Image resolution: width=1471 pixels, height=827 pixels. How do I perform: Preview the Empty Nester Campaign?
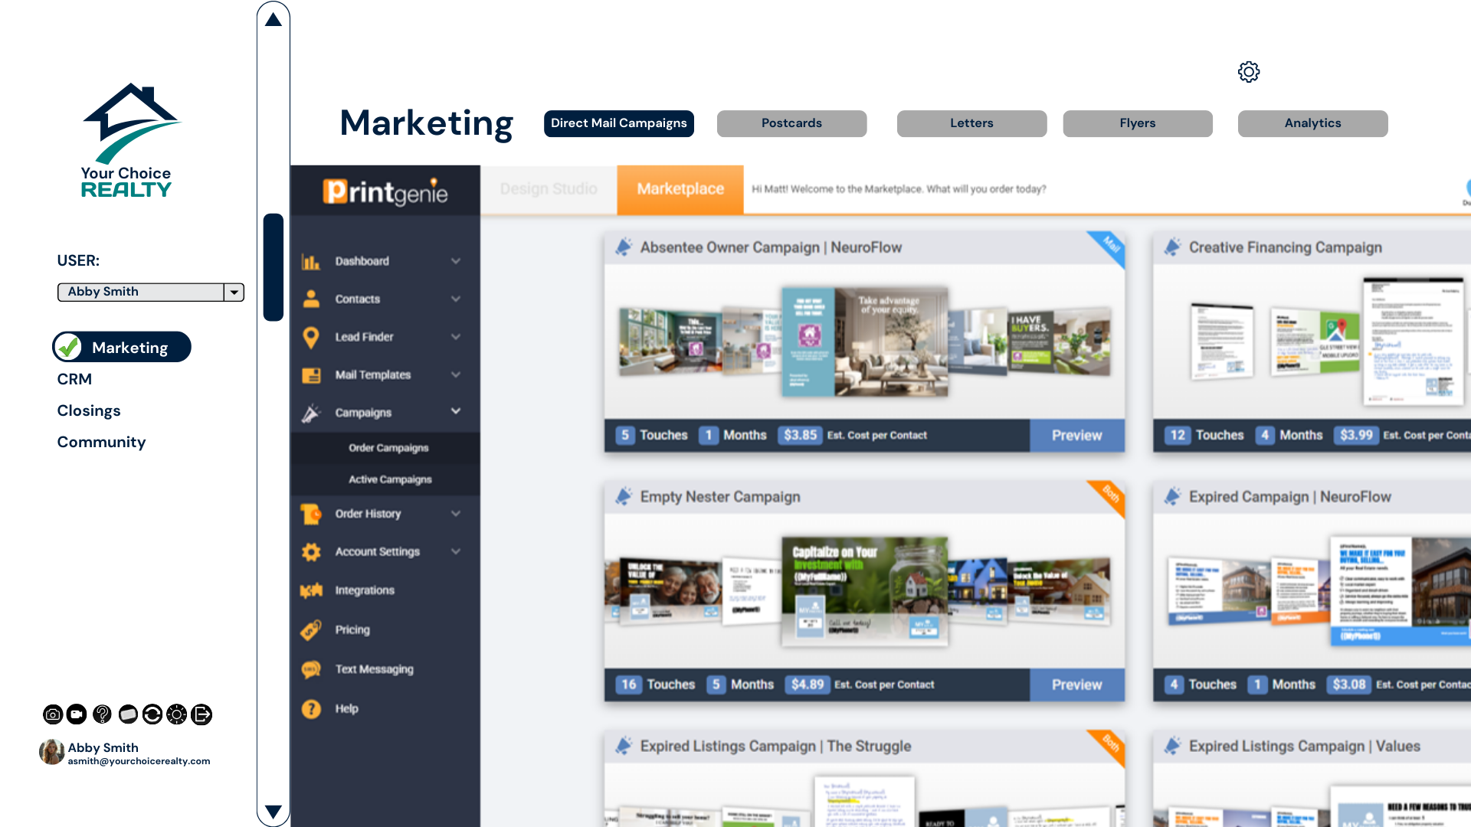[1077, 685]
